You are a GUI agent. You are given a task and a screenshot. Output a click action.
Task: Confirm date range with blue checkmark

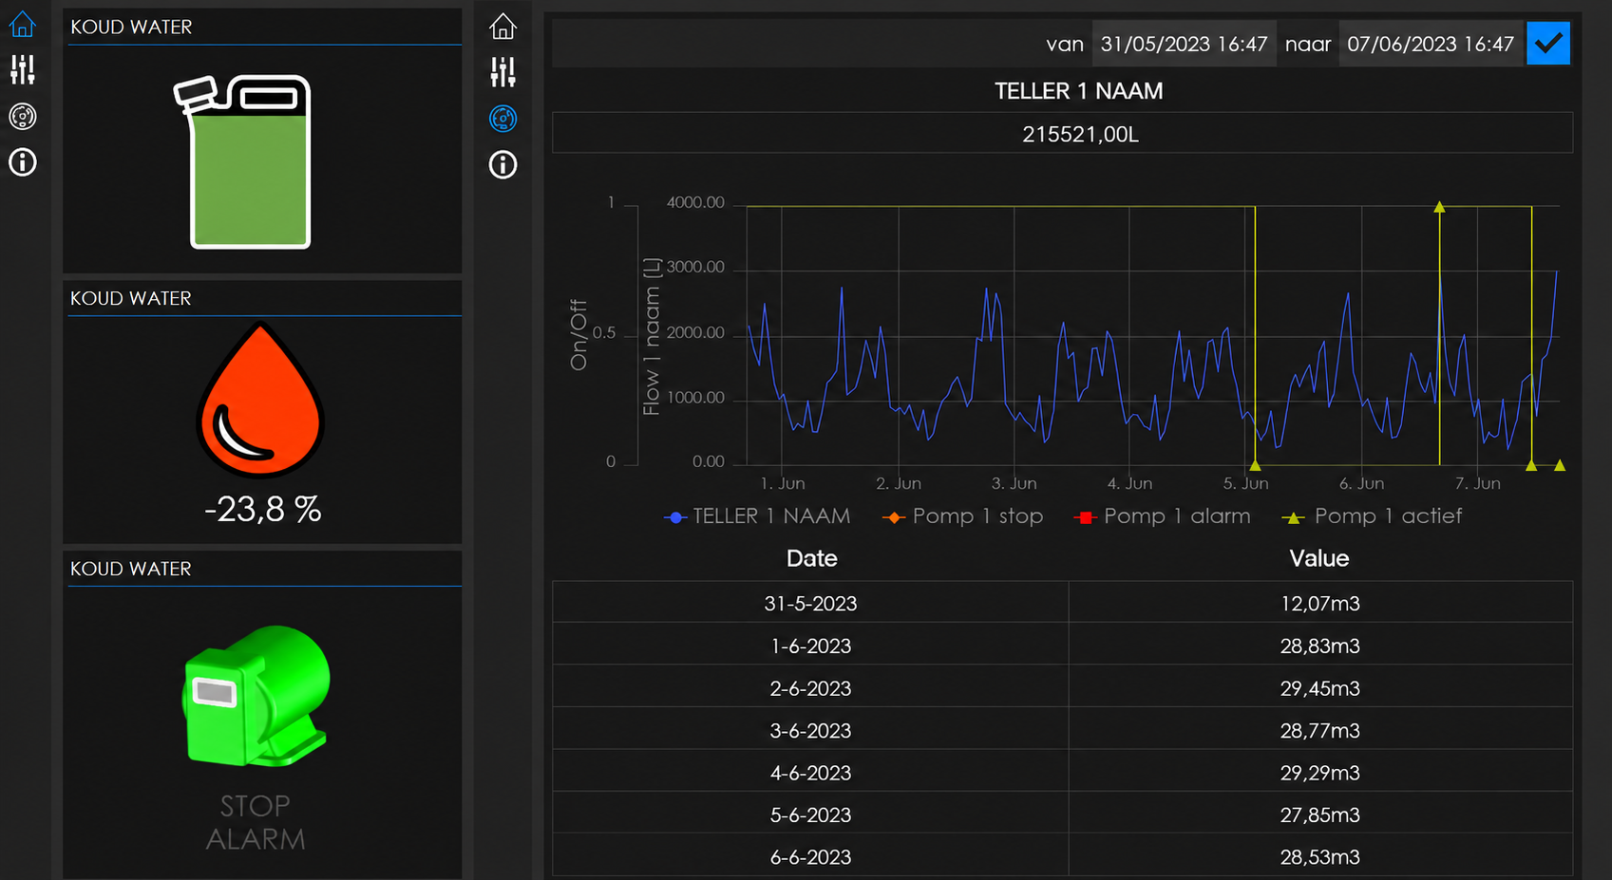1548,44
